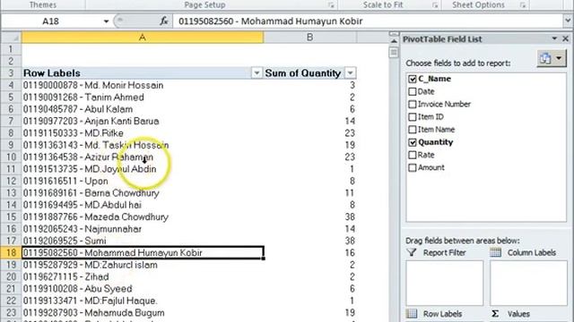Image resolution: width=574 pixels, height=322 pixels.
Task: Expand the formula bar with right-end arrow
Action: tap(568, 21)
